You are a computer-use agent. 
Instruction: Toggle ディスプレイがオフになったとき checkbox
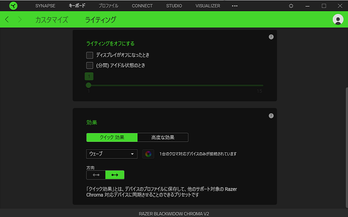tap(90, 55)
